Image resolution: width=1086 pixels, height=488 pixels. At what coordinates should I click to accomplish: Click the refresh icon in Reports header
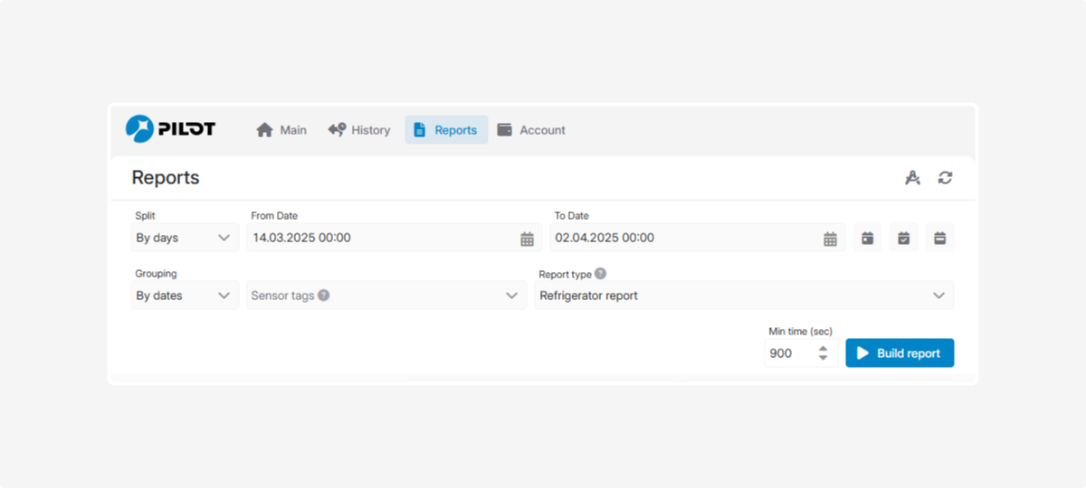click(945, 178)
